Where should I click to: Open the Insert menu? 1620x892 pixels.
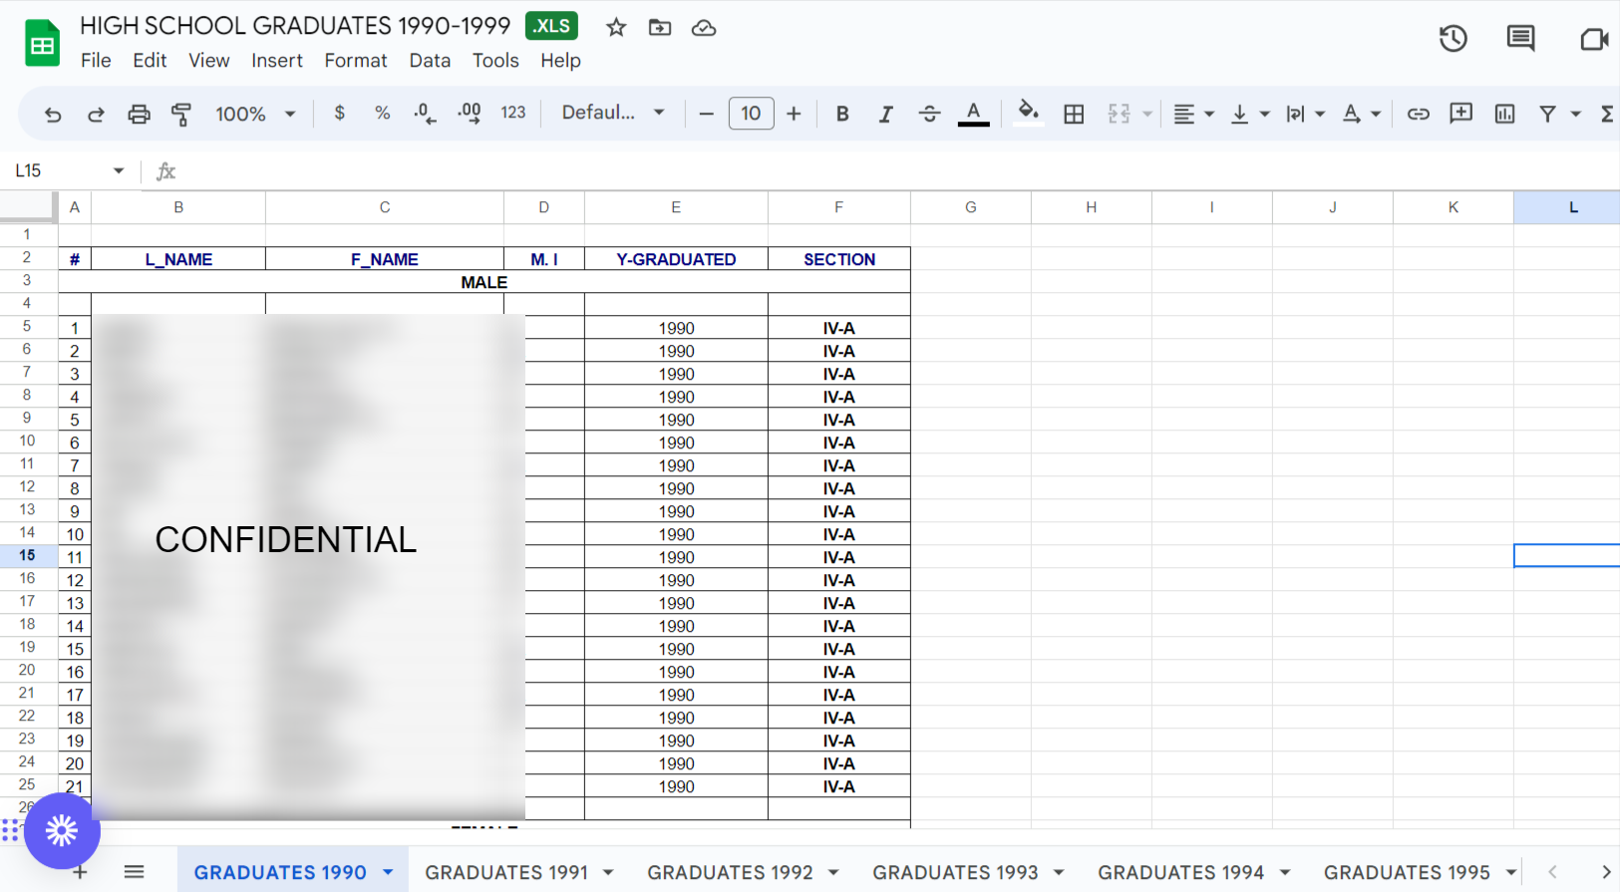(277, 61)
